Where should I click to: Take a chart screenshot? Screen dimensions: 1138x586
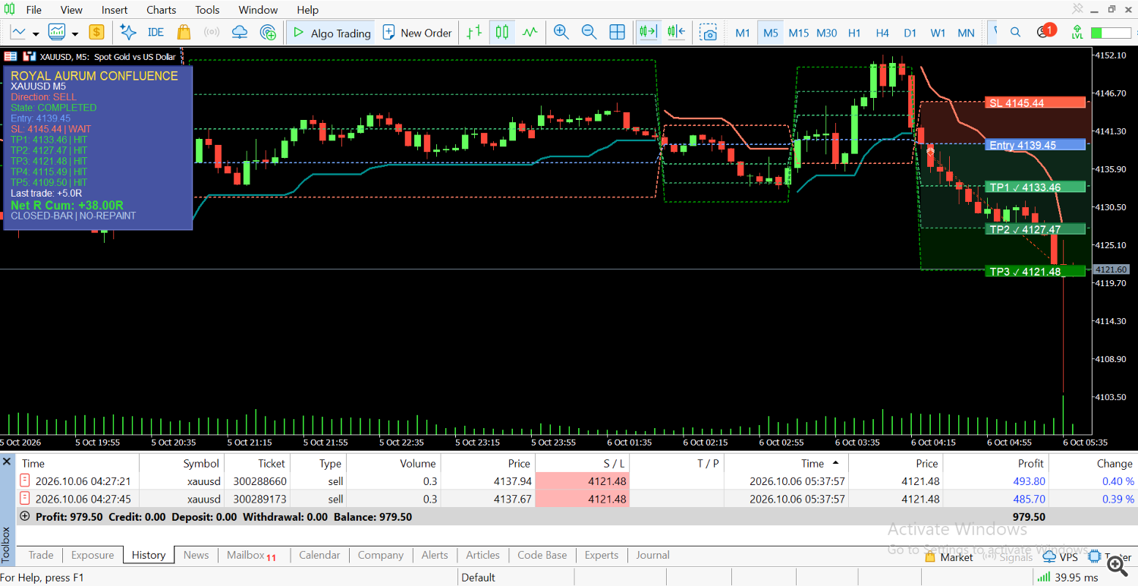(709, 33)
